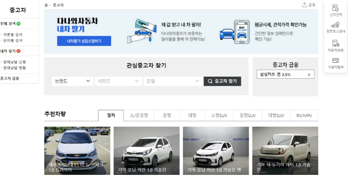Open the 브랜드 brand dropdown

click(x=72, y=81)
